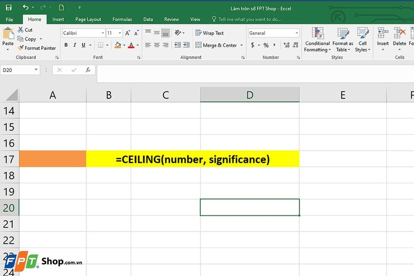Click the Increase Font Size icon
The width and height of the screenshot is (414, 276).
pyautogui.click(x=127, y=33)
